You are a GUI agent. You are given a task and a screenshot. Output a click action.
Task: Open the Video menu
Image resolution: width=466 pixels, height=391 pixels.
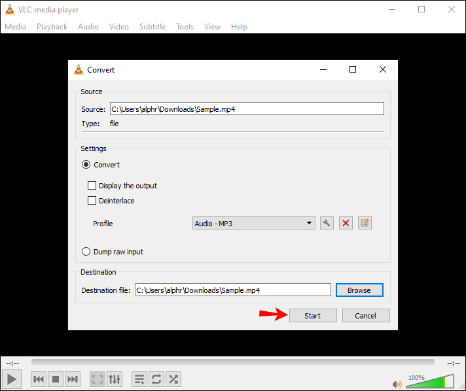[x=119, y=27]
